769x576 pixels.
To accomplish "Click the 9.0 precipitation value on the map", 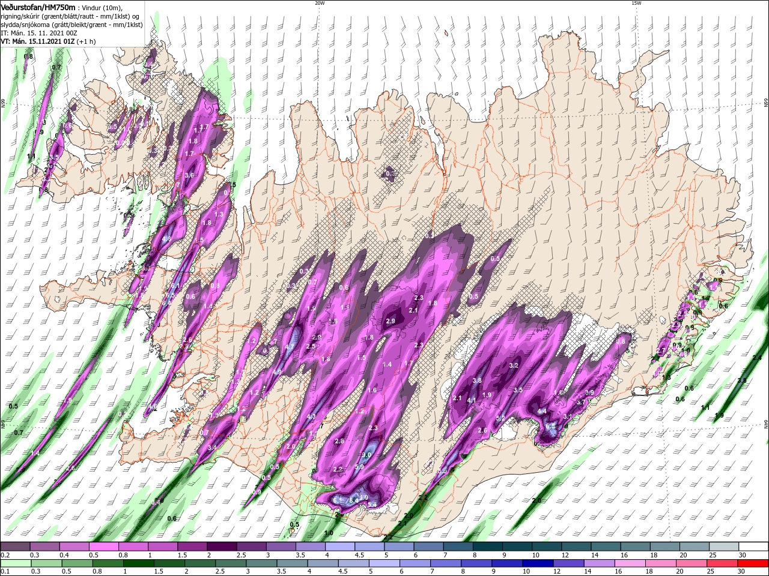I will pos(366,455).
